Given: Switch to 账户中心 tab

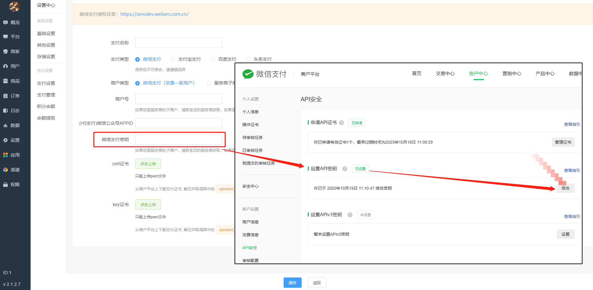Looking at the screenshot, I should [x=478, y=74].
